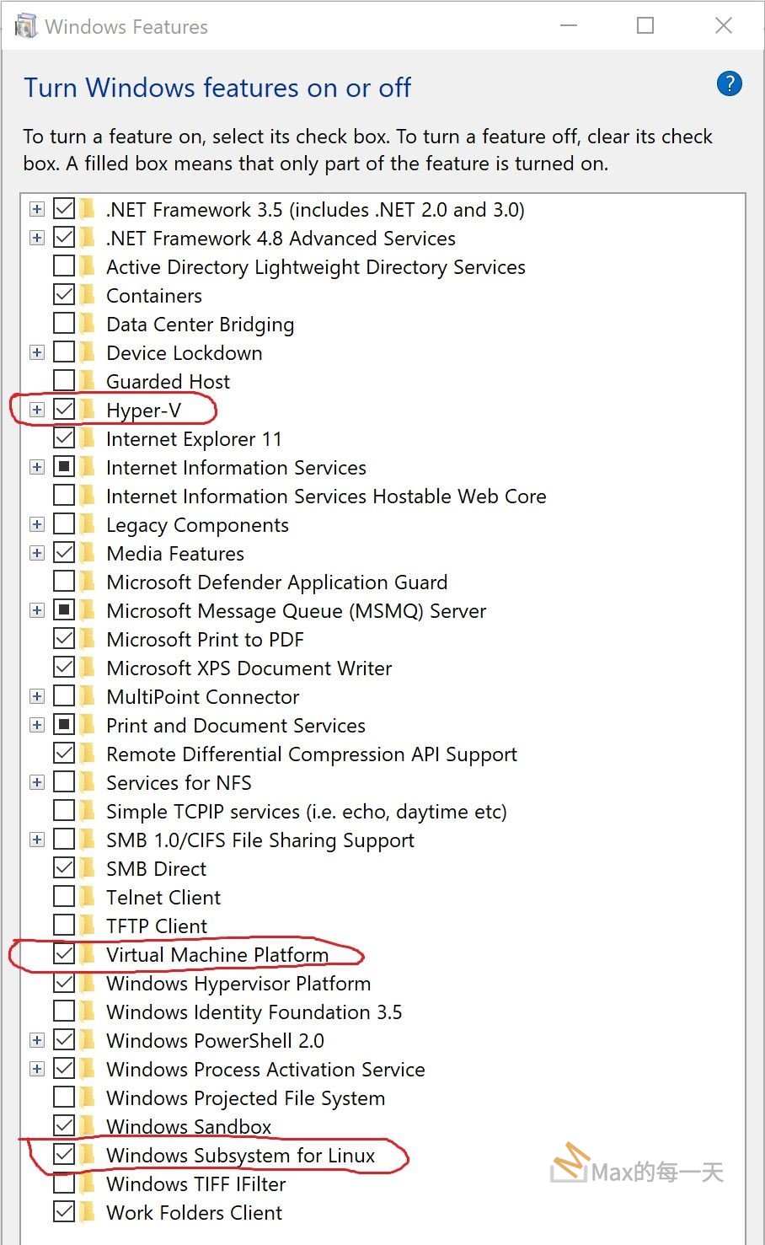Expand the Hyper-V tree node
This screenshot has height=1245, width=765.
[36, 409]
